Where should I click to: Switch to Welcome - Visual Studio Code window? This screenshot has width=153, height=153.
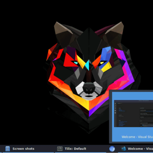click(136, 149)
